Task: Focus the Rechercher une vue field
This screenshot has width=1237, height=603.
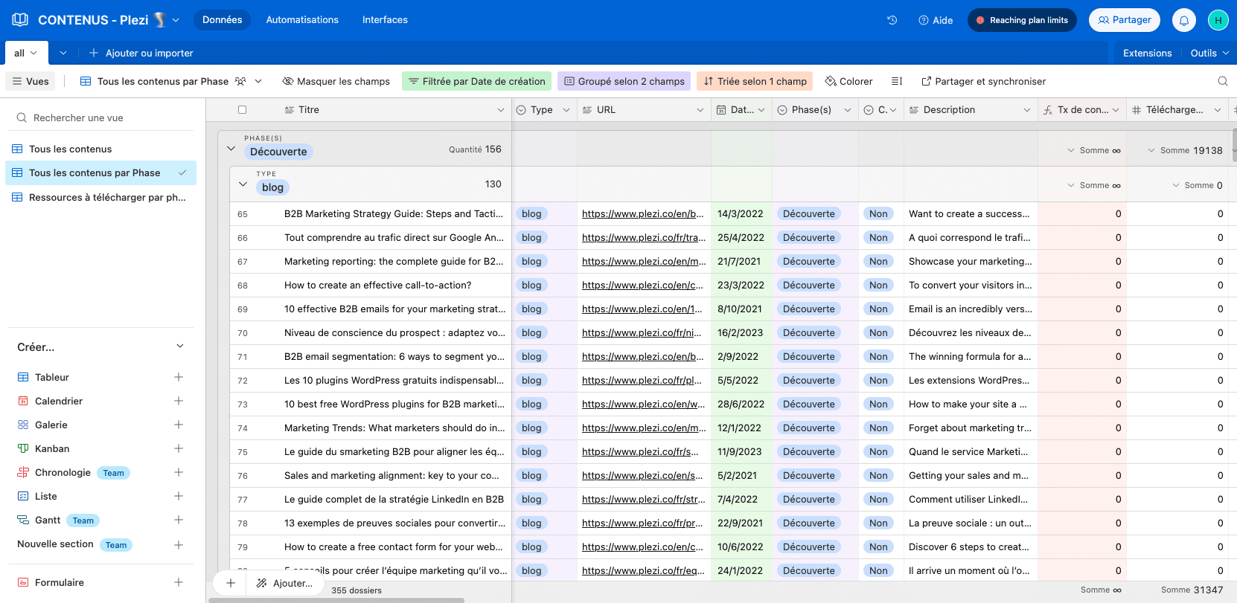Action: click(x=100, y=117)
